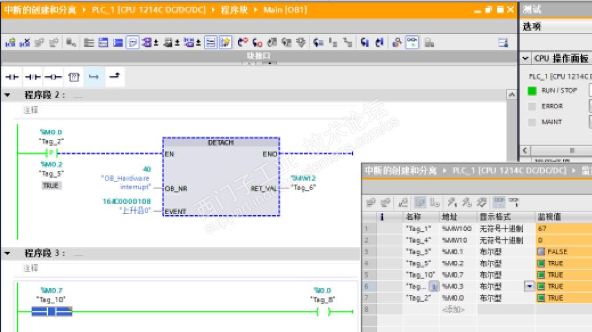Click the network 3 comment field
This screenshot has width=592, height=332.
pos(31,269)
